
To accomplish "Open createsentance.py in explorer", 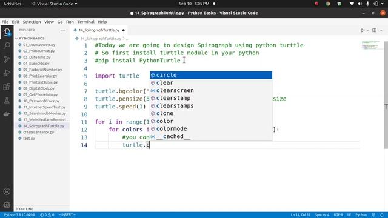I will [x=38, y=132].
